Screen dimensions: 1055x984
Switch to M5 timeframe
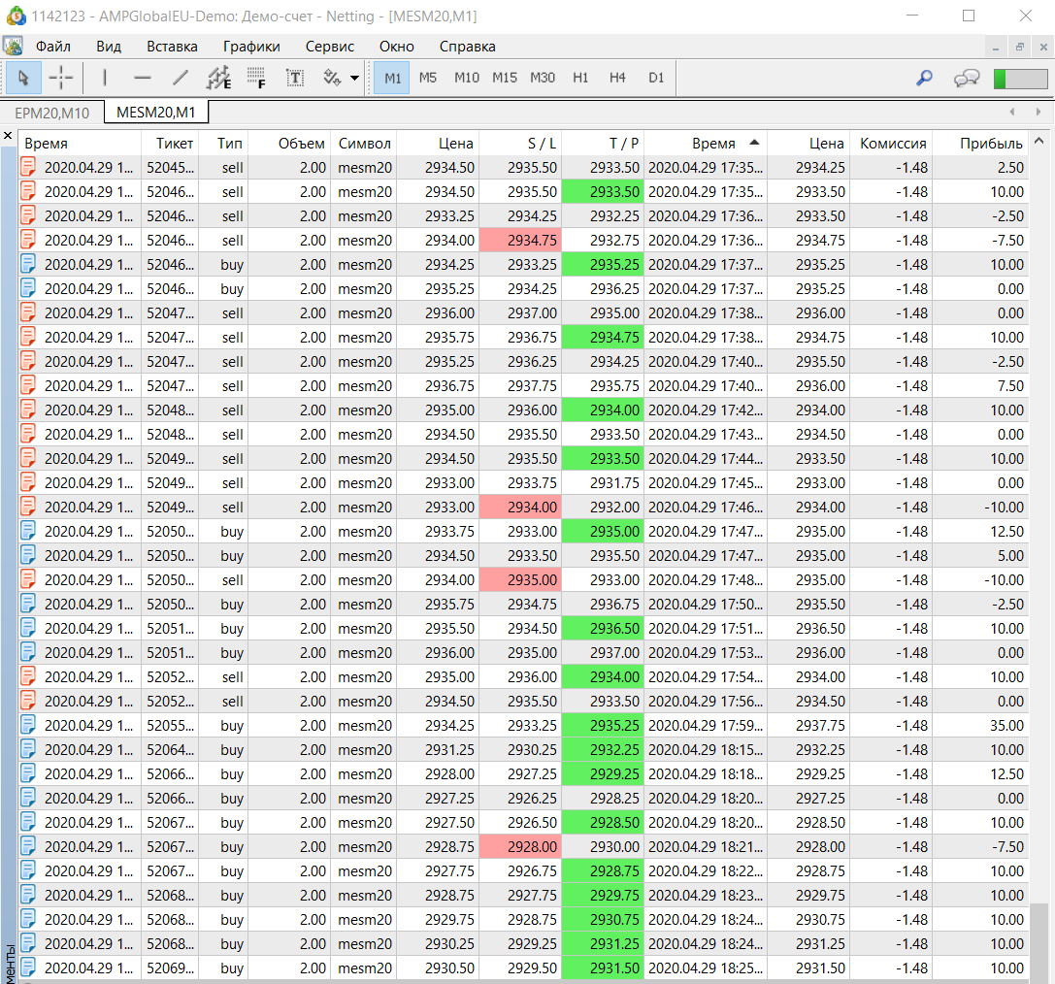tap(427, 78)
